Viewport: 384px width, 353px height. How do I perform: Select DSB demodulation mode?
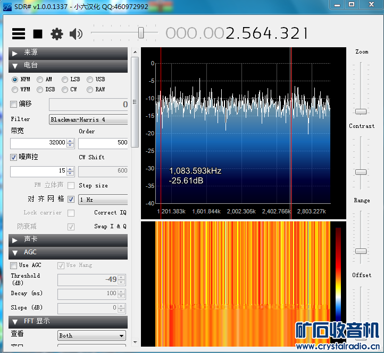(40, 90)
